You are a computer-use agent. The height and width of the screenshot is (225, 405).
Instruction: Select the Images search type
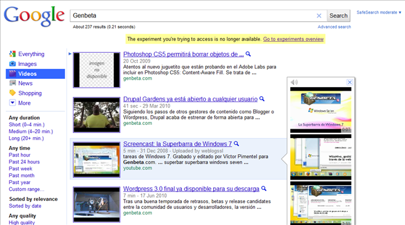pyautogui.click(x=27, y=64)
